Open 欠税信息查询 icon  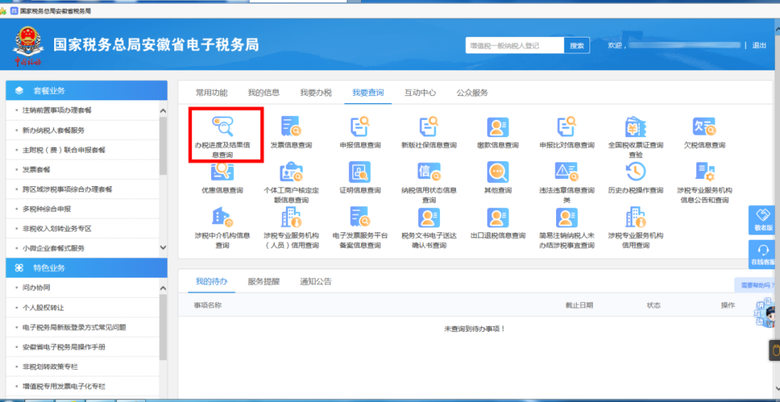click(x=704, y=126)
